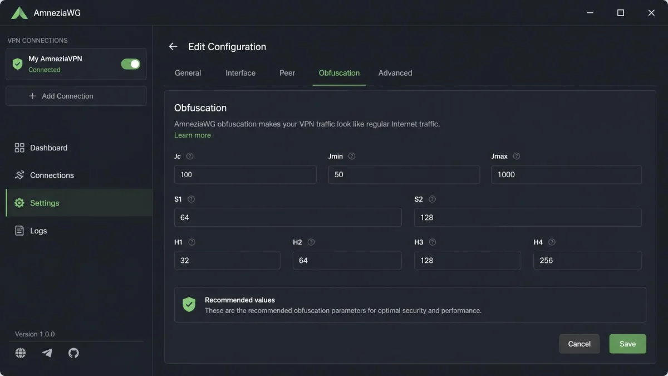Click the S1 input field

pos(288,217)
